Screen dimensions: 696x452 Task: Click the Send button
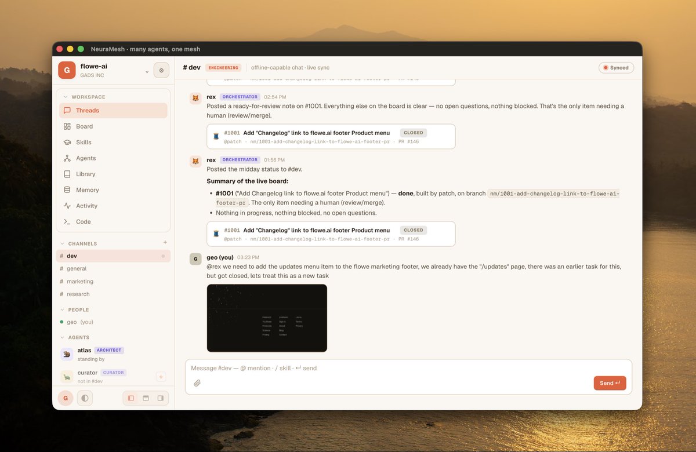[610, 383]
